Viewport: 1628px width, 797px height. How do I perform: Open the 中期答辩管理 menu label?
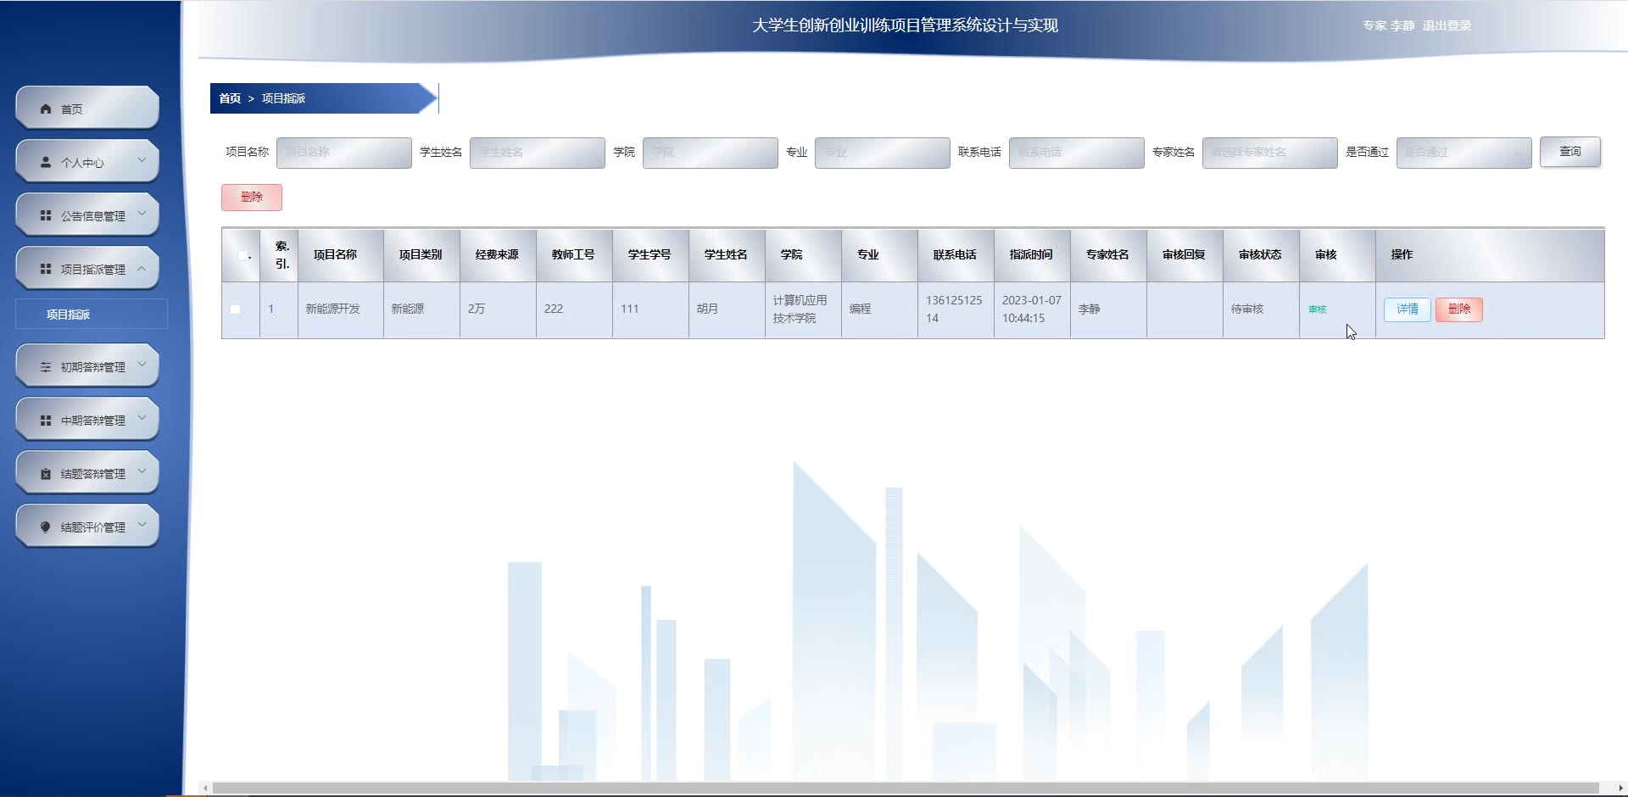click(93, 421)
